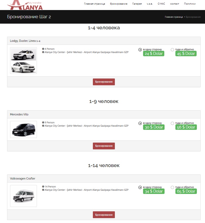Open the Галерея menu page
The height and width of the screenshot is (223, 205).
(137, 4)
